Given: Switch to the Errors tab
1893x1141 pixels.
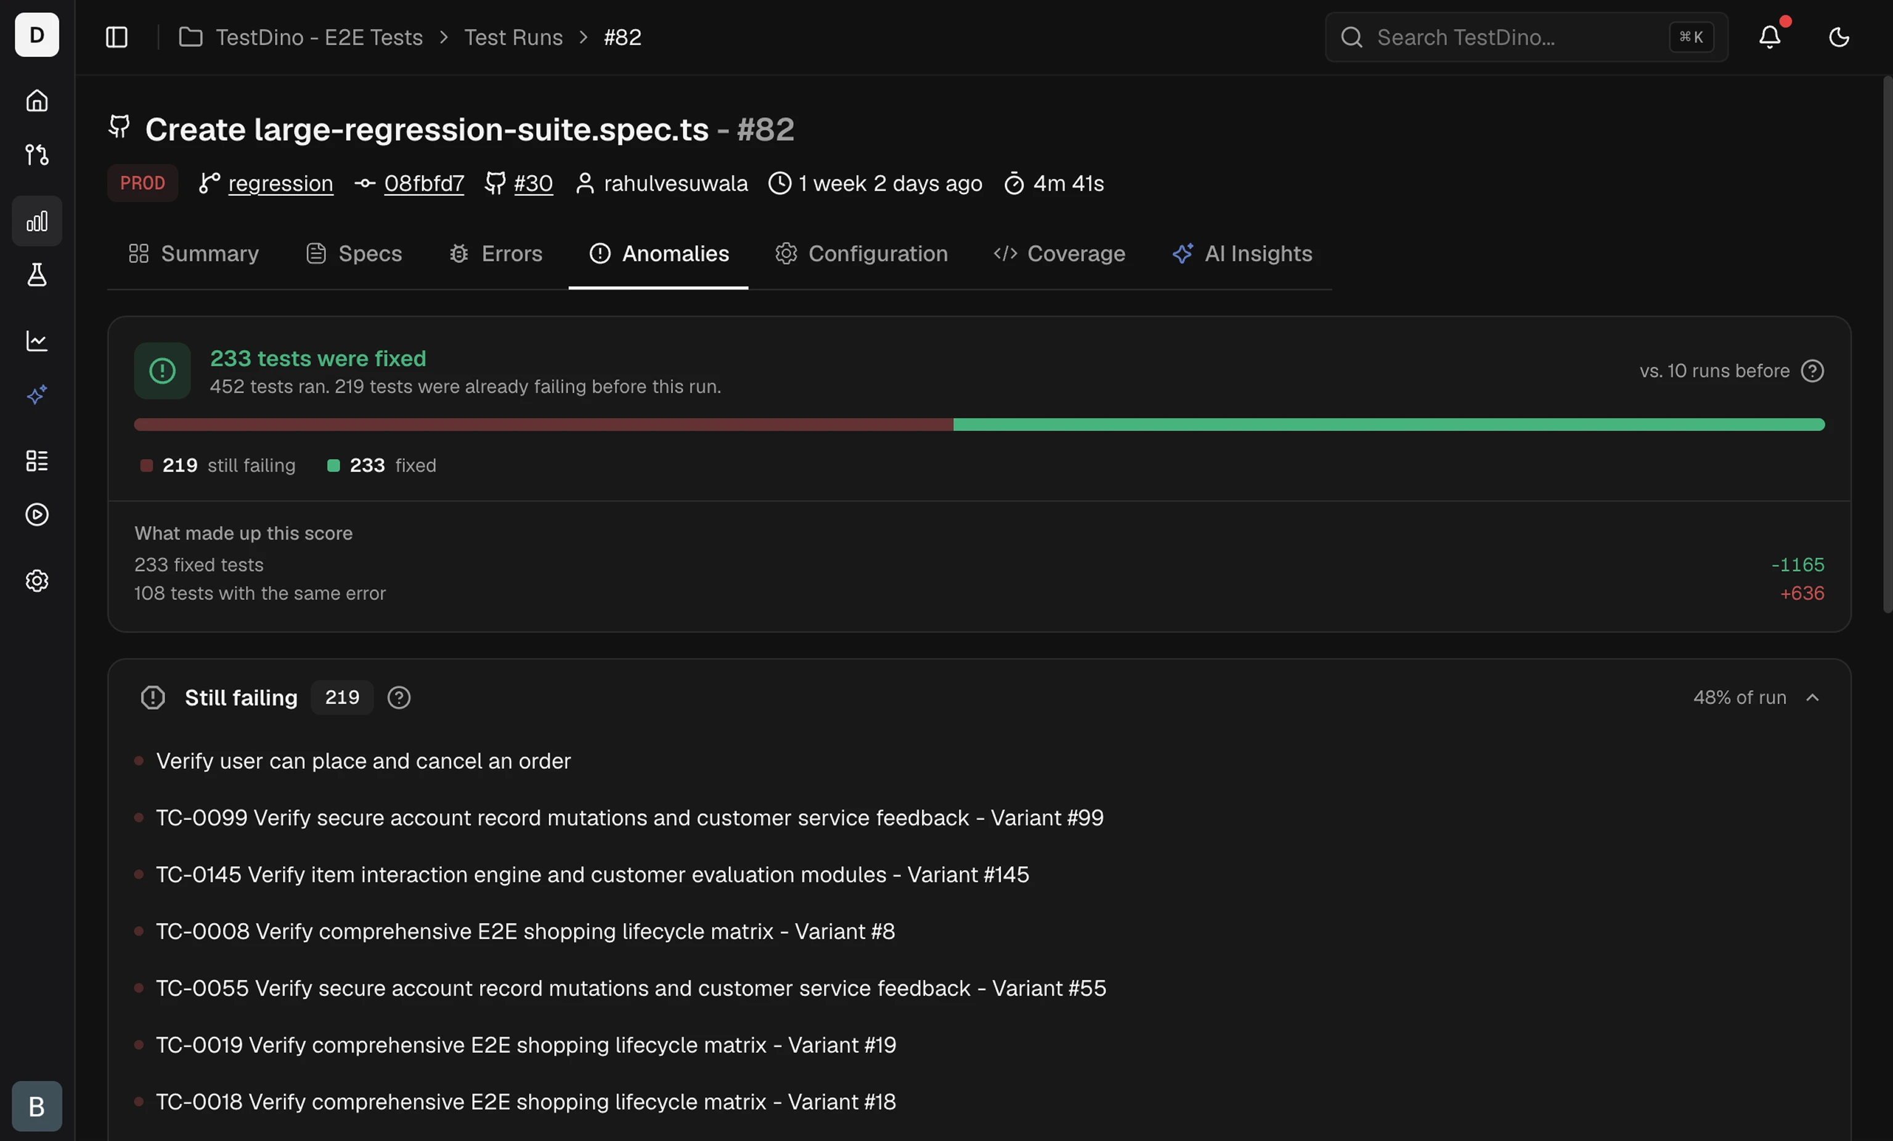Looking at the screenshot, I should [x=495, y=254].
